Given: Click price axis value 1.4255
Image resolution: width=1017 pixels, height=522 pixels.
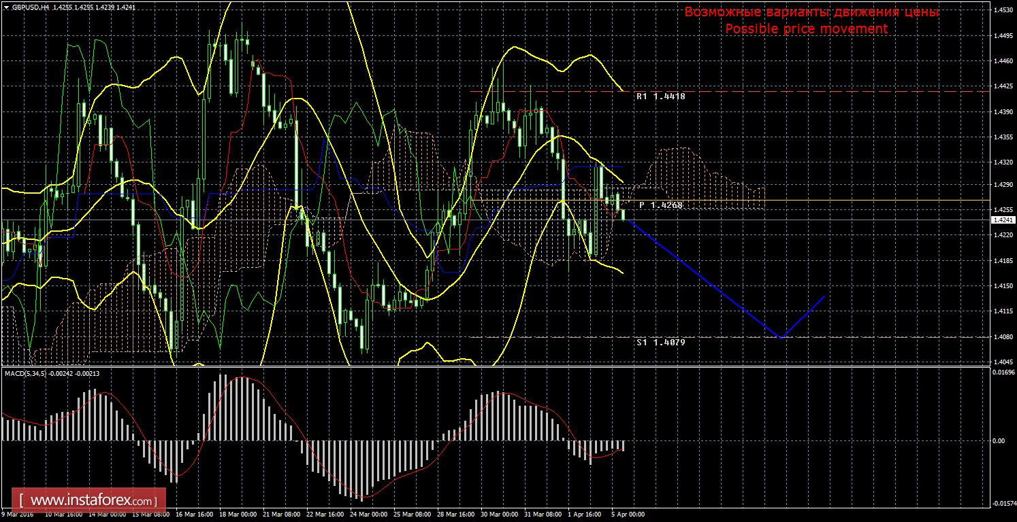Looking at the screenshot, I should point(1003,210).
